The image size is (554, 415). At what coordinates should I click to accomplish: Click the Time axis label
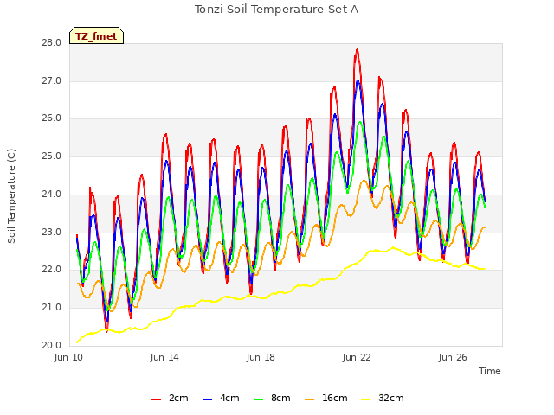(490, 371)
